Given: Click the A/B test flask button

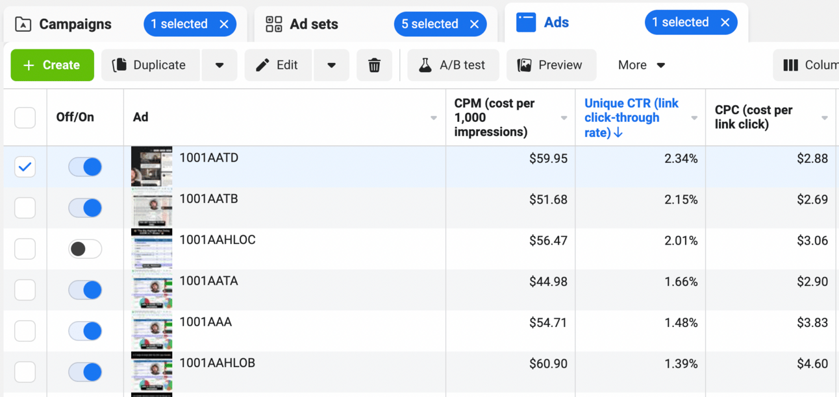Looking at the screenshot, I should point(453,66).
